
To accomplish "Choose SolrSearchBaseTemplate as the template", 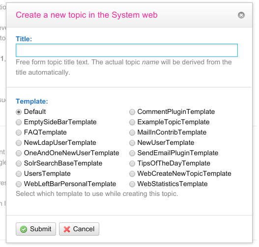I will [x=19, y=164].
